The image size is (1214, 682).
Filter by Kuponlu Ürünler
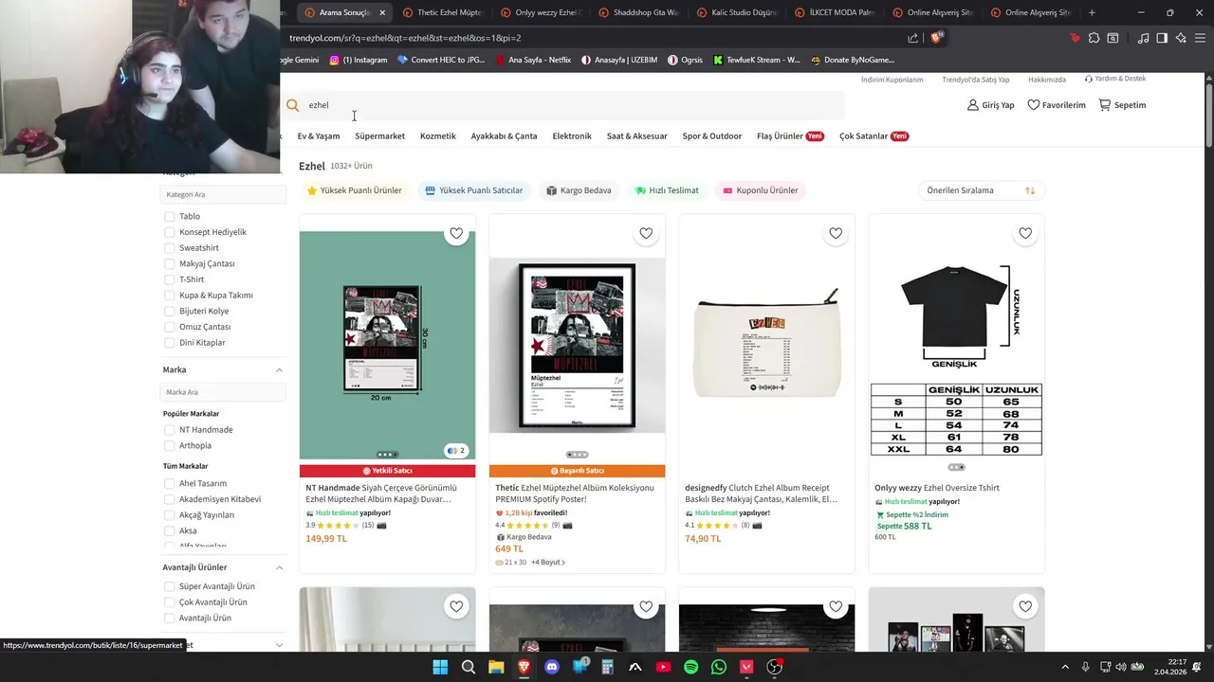761,190
